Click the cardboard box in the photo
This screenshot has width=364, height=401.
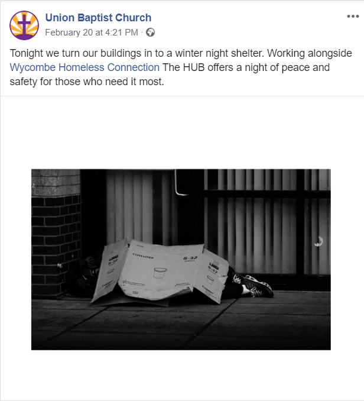pos(160,272)
